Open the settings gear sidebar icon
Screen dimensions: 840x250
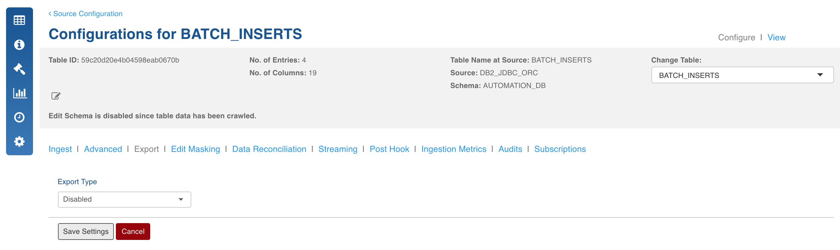19,141
